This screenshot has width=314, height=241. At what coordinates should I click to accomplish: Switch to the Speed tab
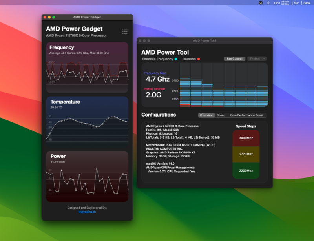click(x=221, y=115)
